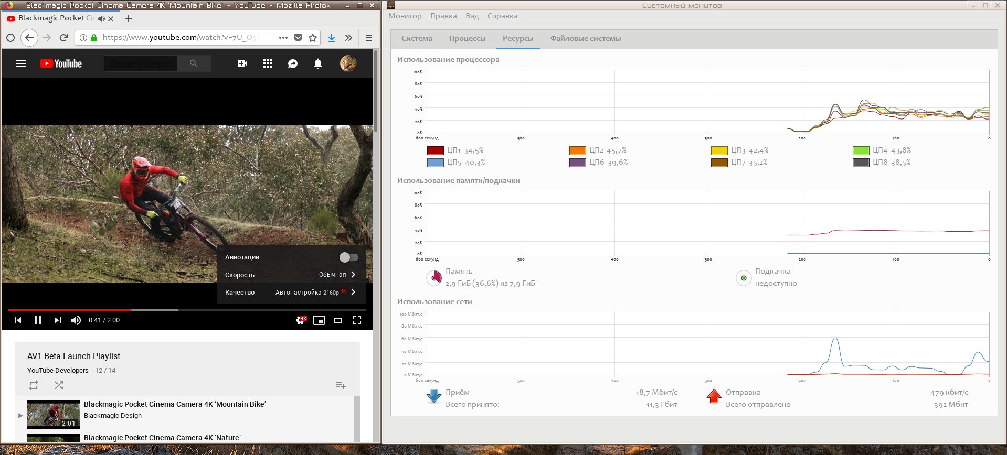Screen dimensions: 1007x455
Task: Open the Правка menu
Action: (443, 16)
